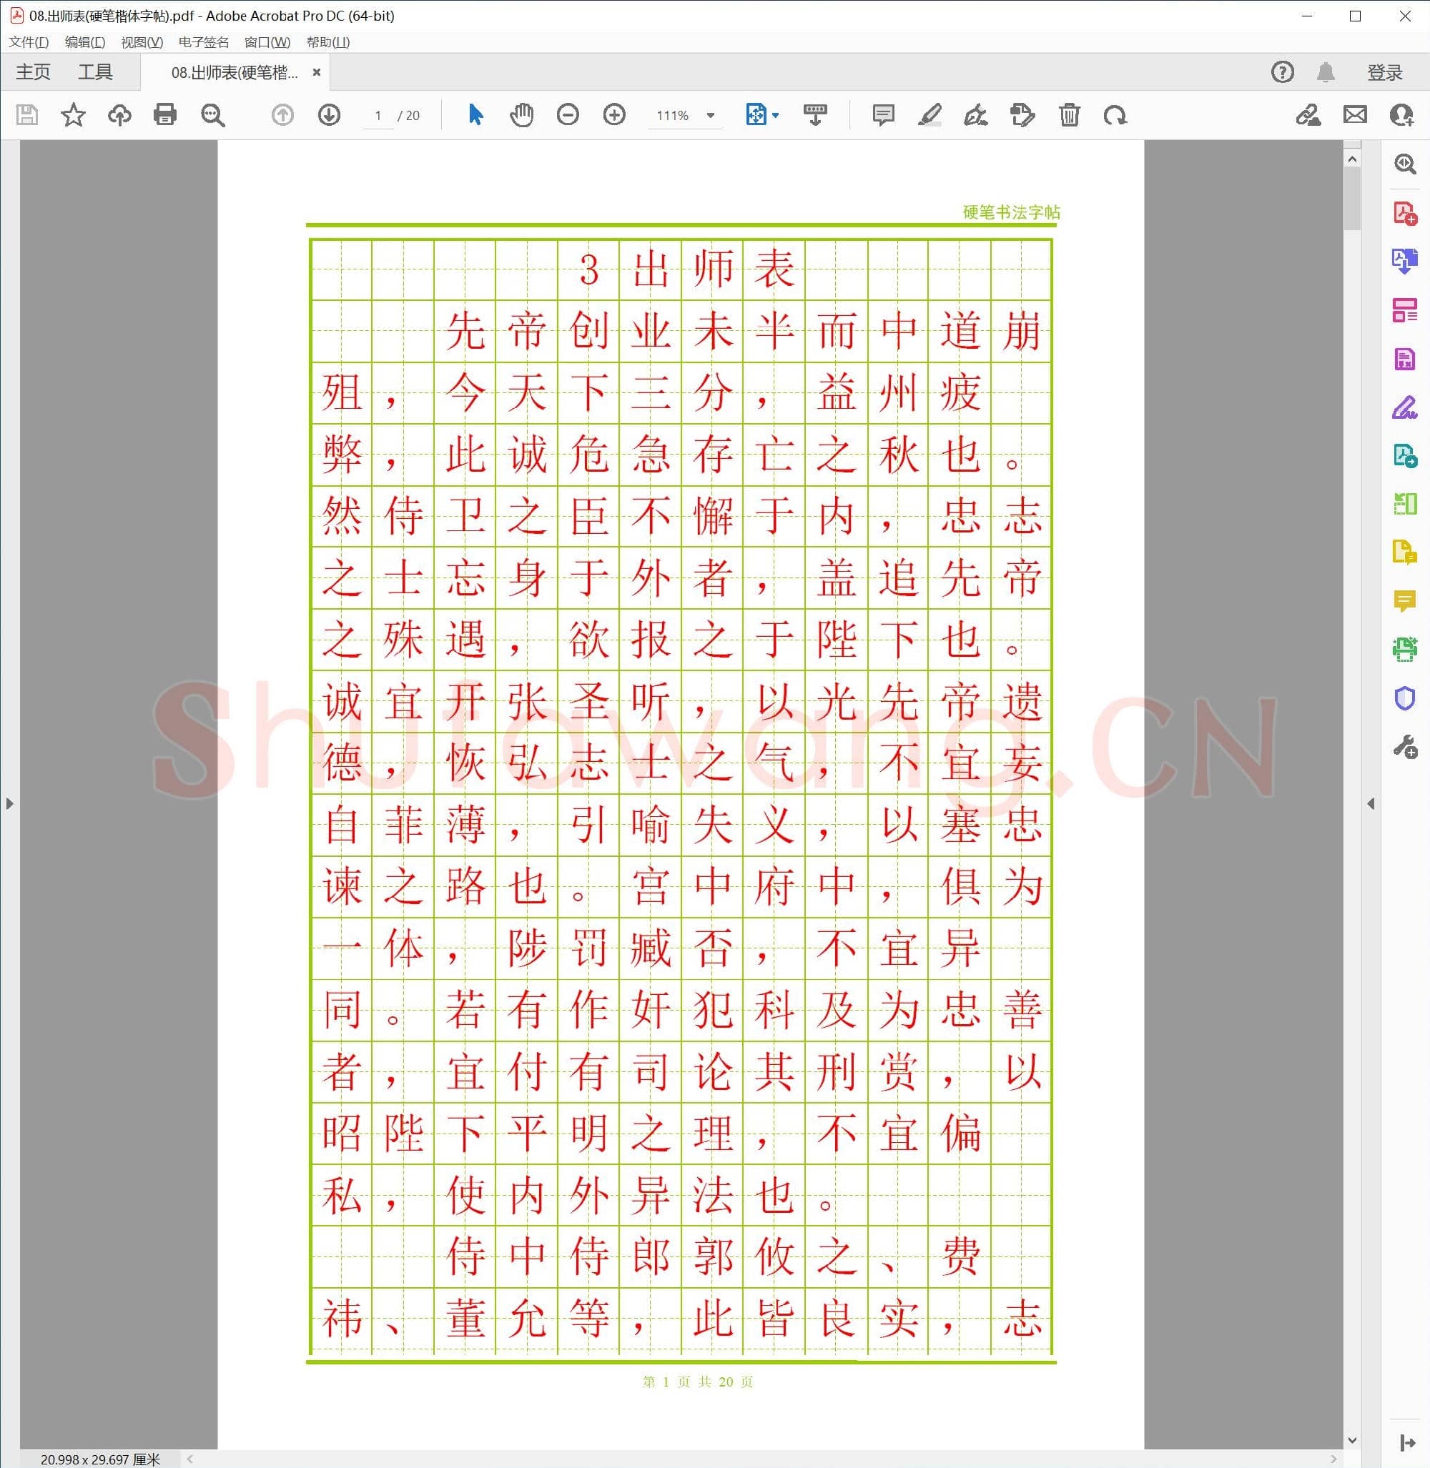The height and width of the screenshot is (1468, 1430).
Task: Select the Hand tool in the toolbar
Action: tap(522, 115)
